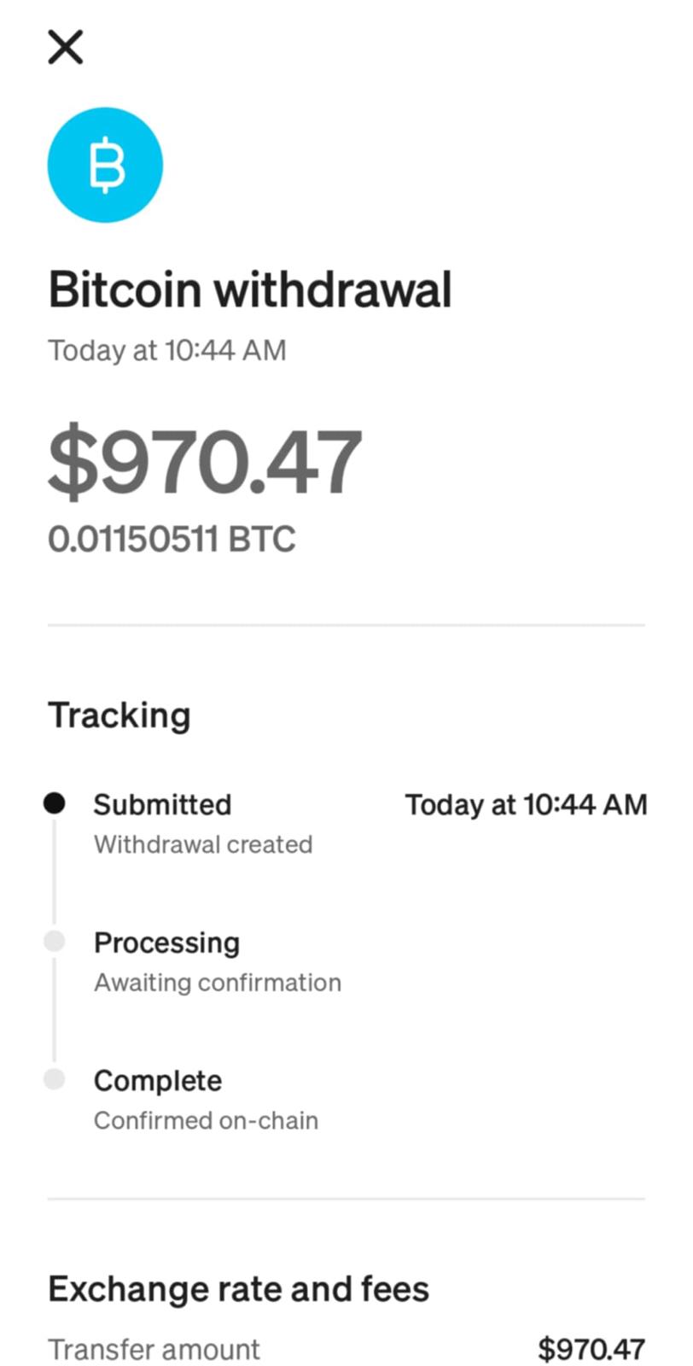Tap the large $970.47 amount
693x1366 pixels.
pos(205,462)
